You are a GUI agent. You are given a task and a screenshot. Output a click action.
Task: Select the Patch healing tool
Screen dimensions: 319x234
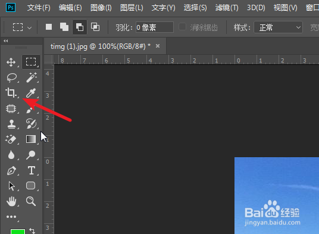pyautogui.click(x=11, y=108)
